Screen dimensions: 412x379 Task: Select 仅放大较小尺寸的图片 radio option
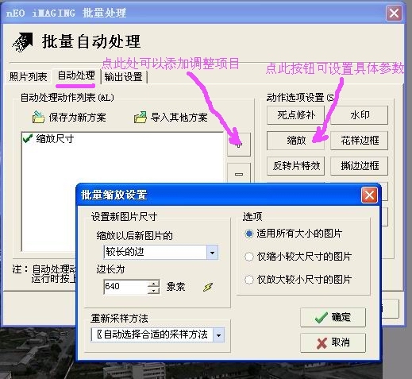248,280
